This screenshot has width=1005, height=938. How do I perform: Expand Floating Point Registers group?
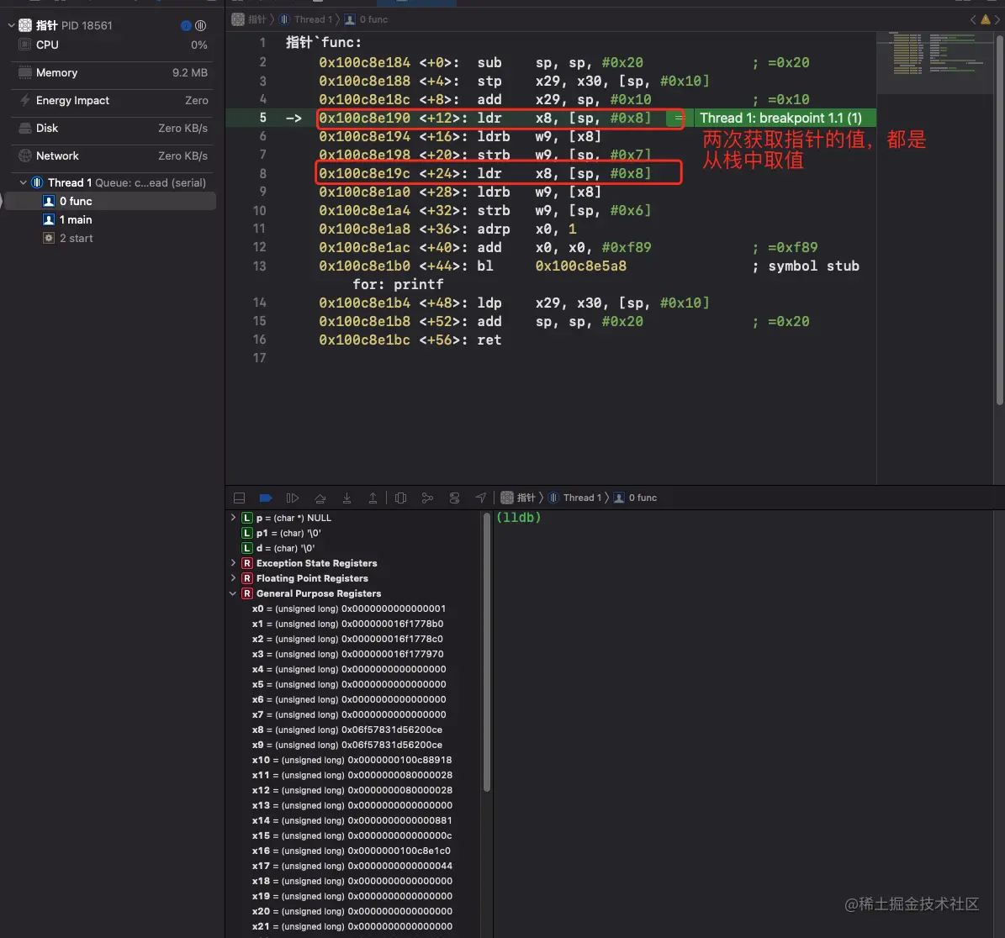233,578
